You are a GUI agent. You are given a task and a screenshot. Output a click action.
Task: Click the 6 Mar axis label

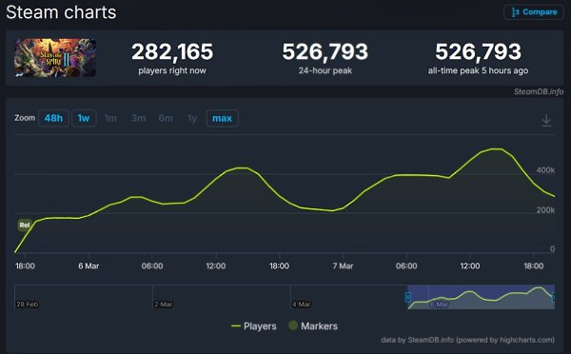(89, 265)
